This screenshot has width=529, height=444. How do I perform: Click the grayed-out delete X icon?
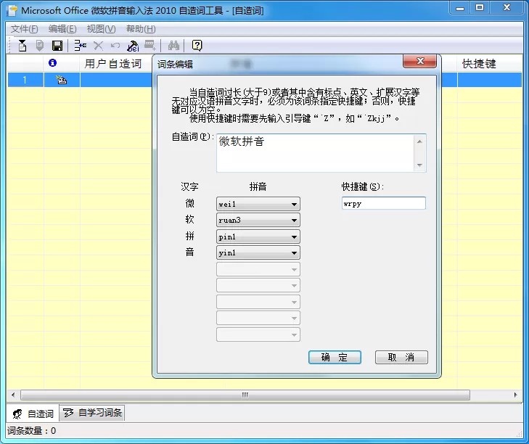98,45
